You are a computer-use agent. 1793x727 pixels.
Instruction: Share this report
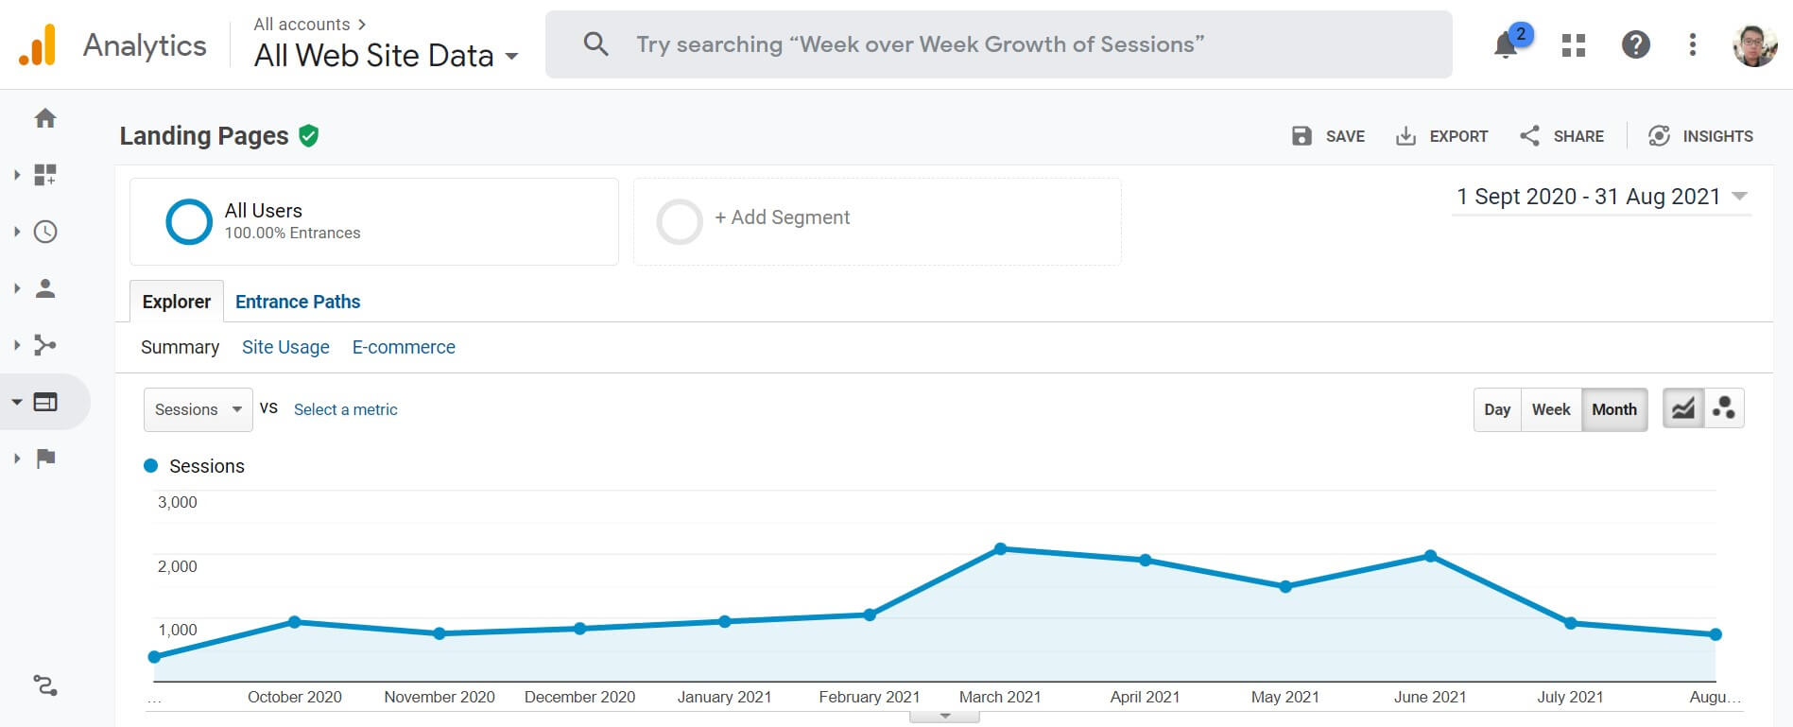point(1560,135)
